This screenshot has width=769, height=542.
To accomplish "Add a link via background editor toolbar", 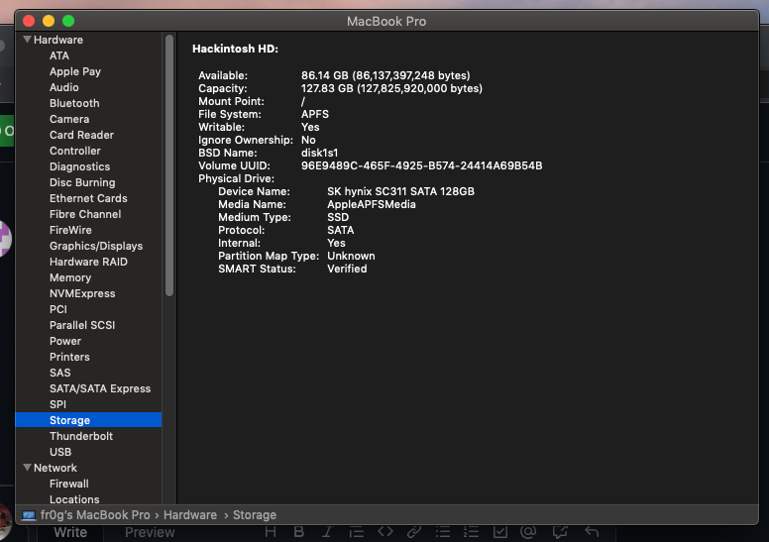I will coord(414,532).
